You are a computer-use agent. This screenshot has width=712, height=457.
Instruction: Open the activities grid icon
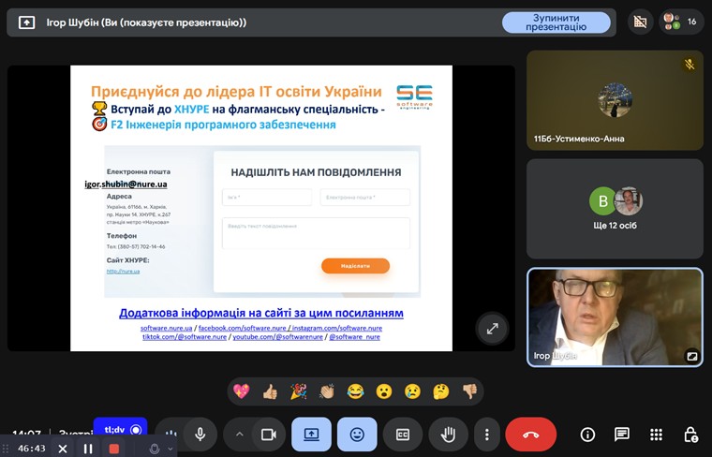pyautogui.click(x=656, y=435)
